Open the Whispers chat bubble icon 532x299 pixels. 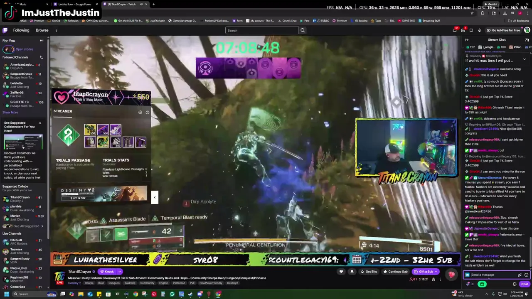(471, 30)
